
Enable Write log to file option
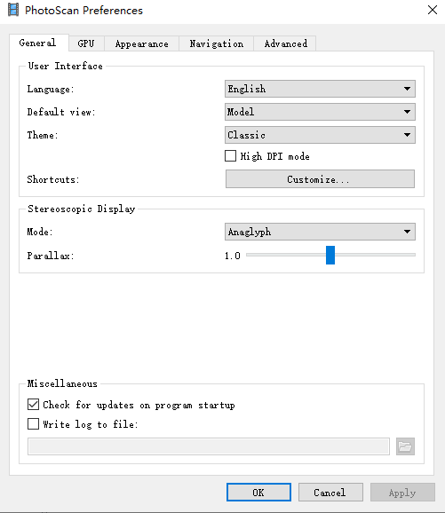[x=33, y=423]
